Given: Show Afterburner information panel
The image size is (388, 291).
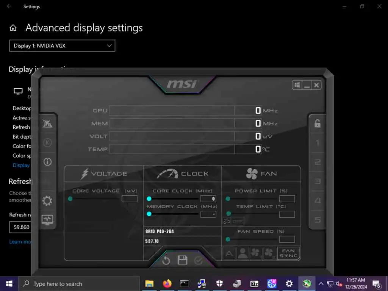Looking at the screenshot, I should pyautogui.click(x=47, y=162).
